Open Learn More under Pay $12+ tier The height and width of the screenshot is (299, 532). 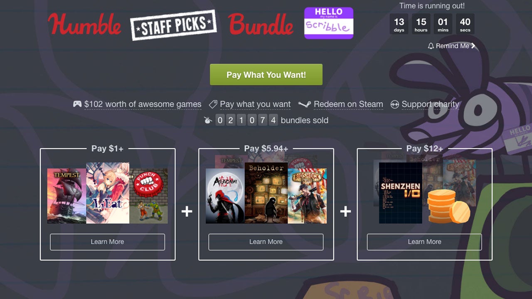pos(424,242)
